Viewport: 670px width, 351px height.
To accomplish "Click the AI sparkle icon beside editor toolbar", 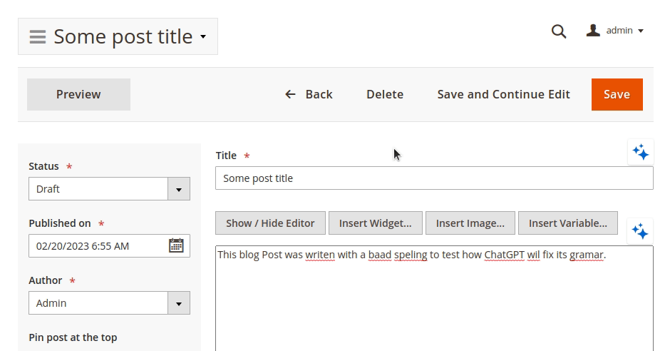I will click(x=640, y=231).
